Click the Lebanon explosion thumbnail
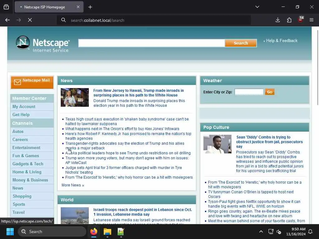 pos(75,215)
